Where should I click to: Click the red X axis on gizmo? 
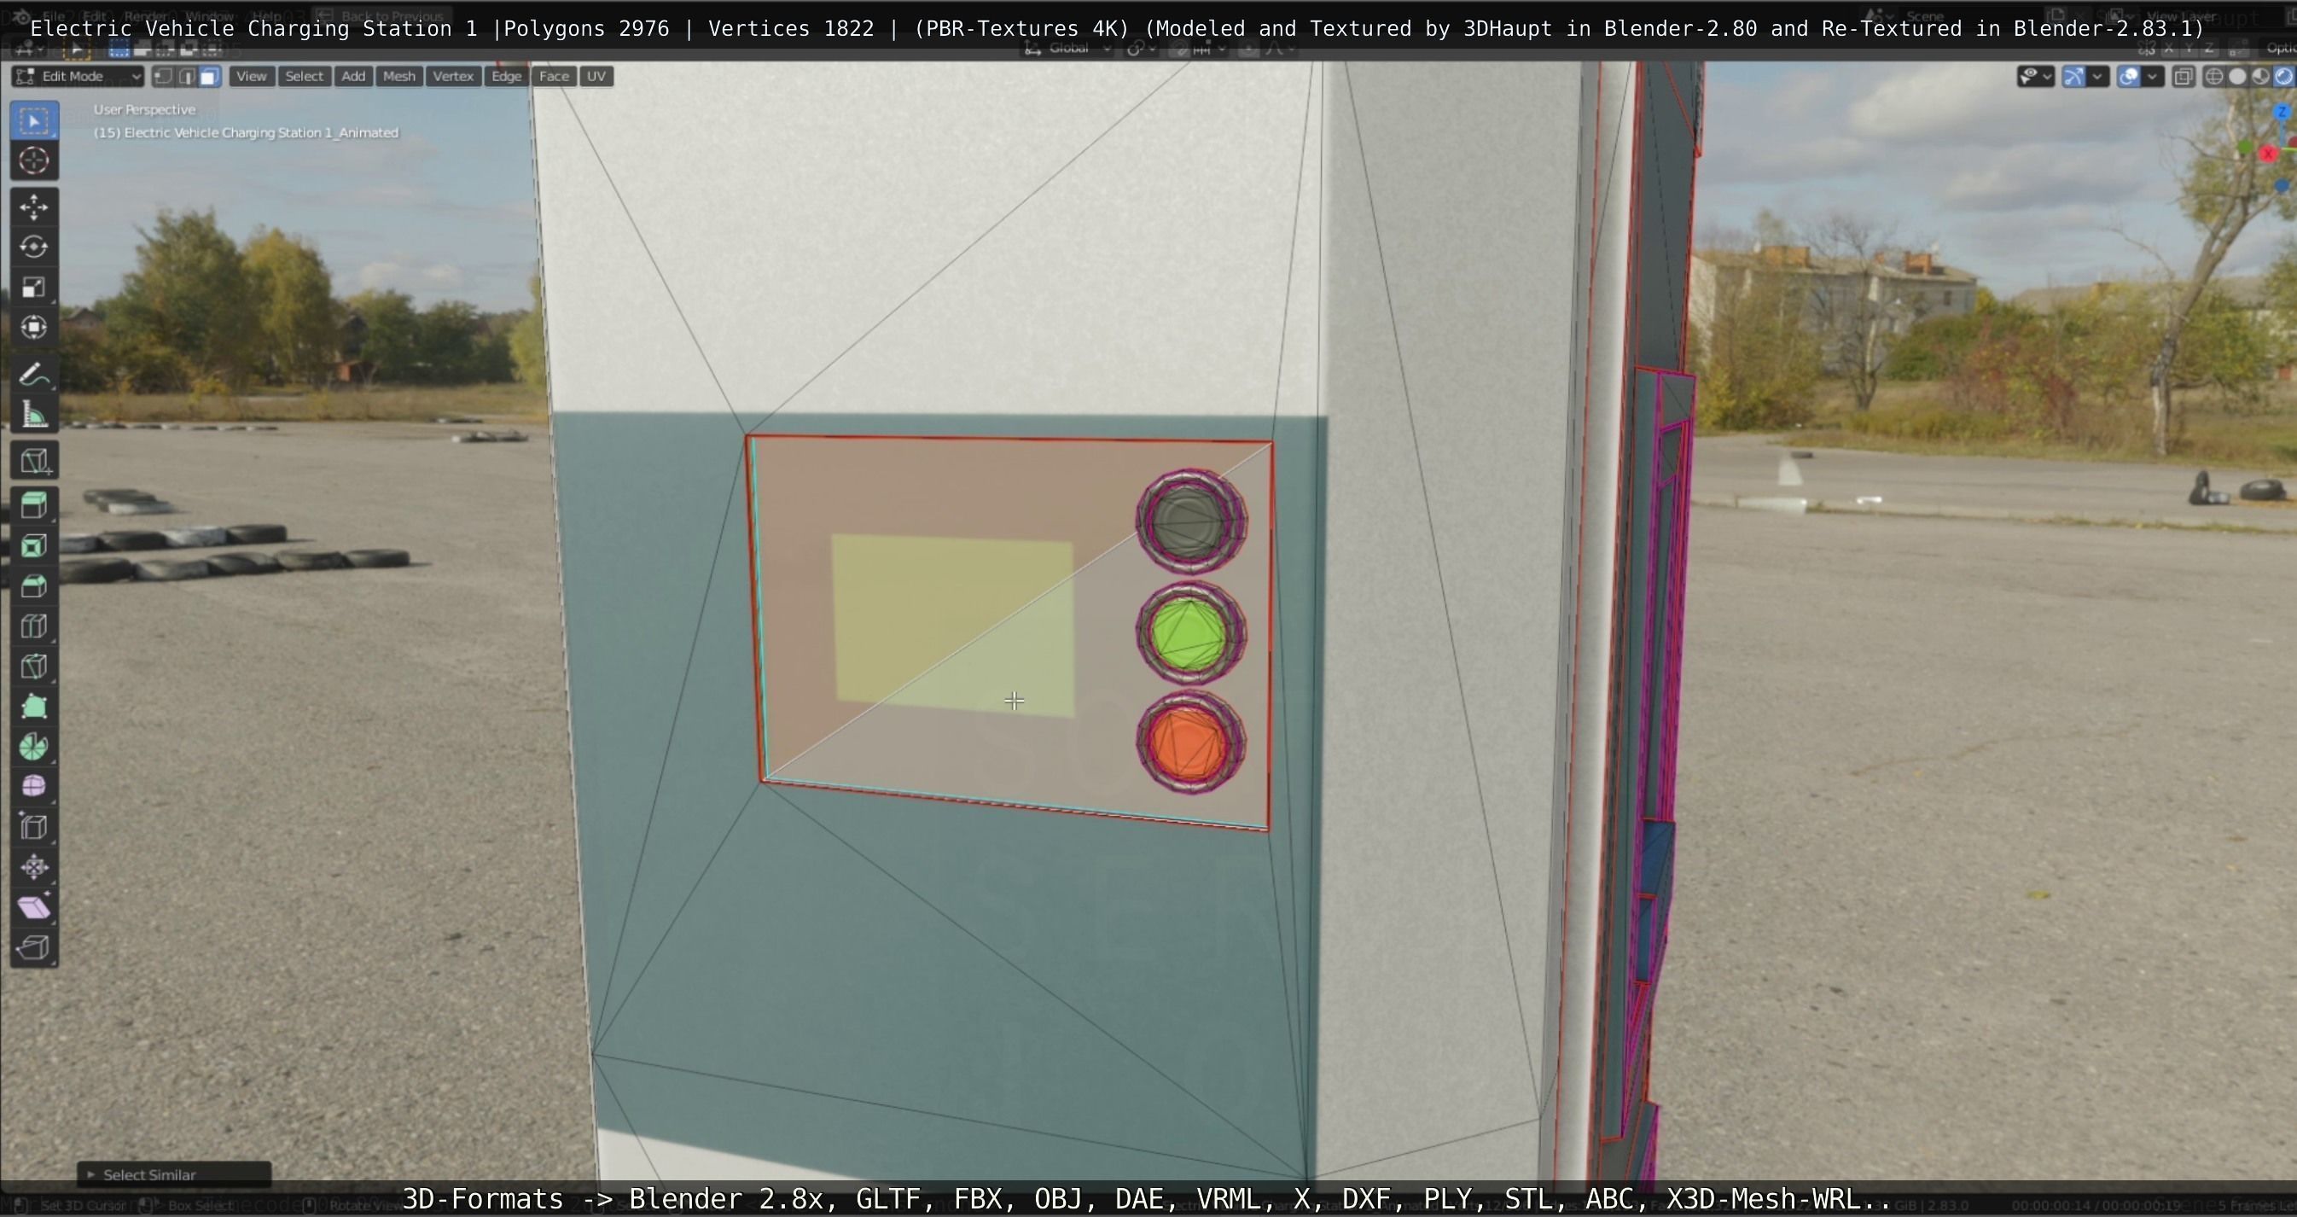point(2270,154)
